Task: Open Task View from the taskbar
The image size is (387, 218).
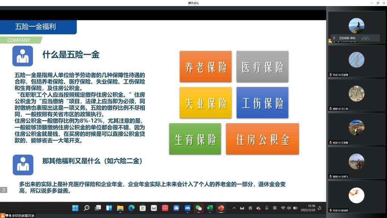Action: [x=98, y=208]
